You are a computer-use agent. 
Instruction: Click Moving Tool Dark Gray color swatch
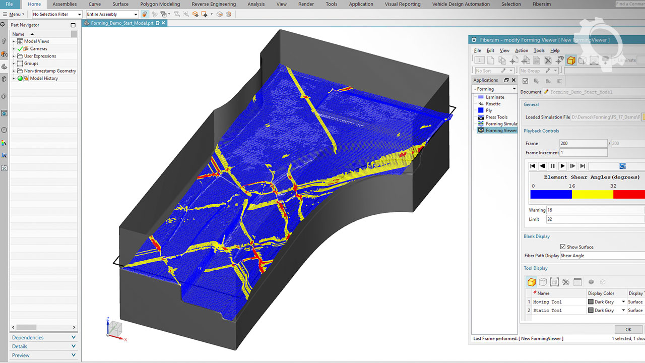tap(591, 302)
